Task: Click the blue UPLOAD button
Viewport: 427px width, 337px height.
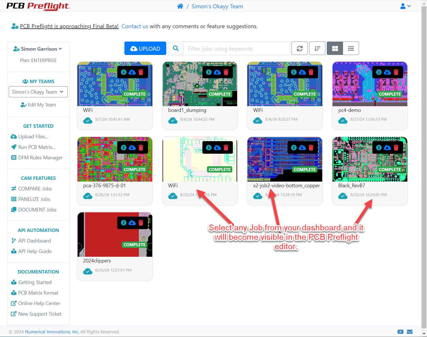Action: coord(145,48)
